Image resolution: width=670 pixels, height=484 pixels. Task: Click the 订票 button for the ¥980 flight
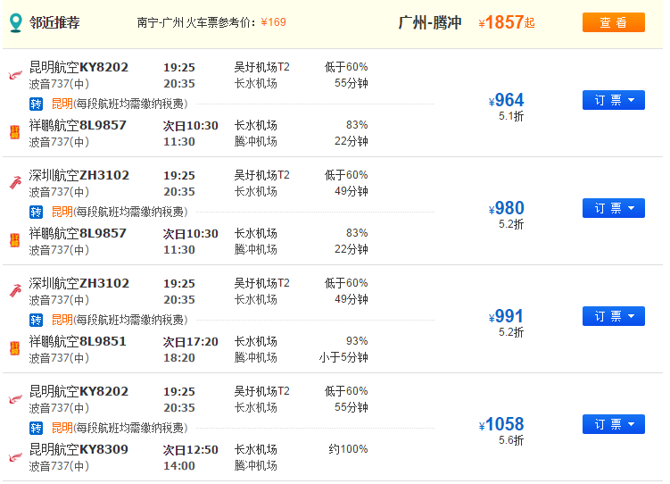point(614,208)
